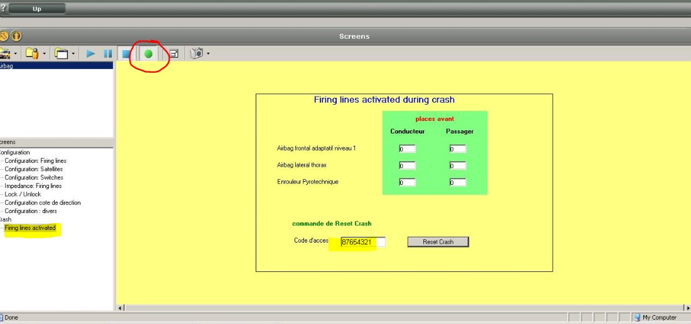Open the folder with window icon

point(61,54)
